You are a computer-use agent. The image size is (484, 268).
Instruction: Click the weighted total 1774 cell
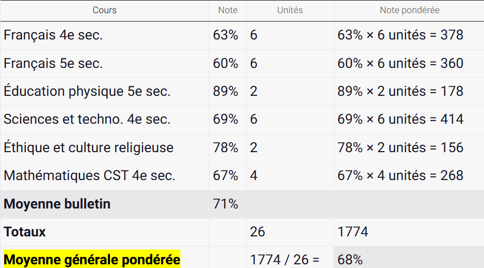[353, 232]
